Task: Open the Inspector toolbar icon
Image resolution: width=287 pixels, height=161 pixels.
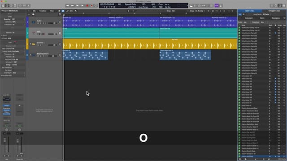Action: point(7,6)
